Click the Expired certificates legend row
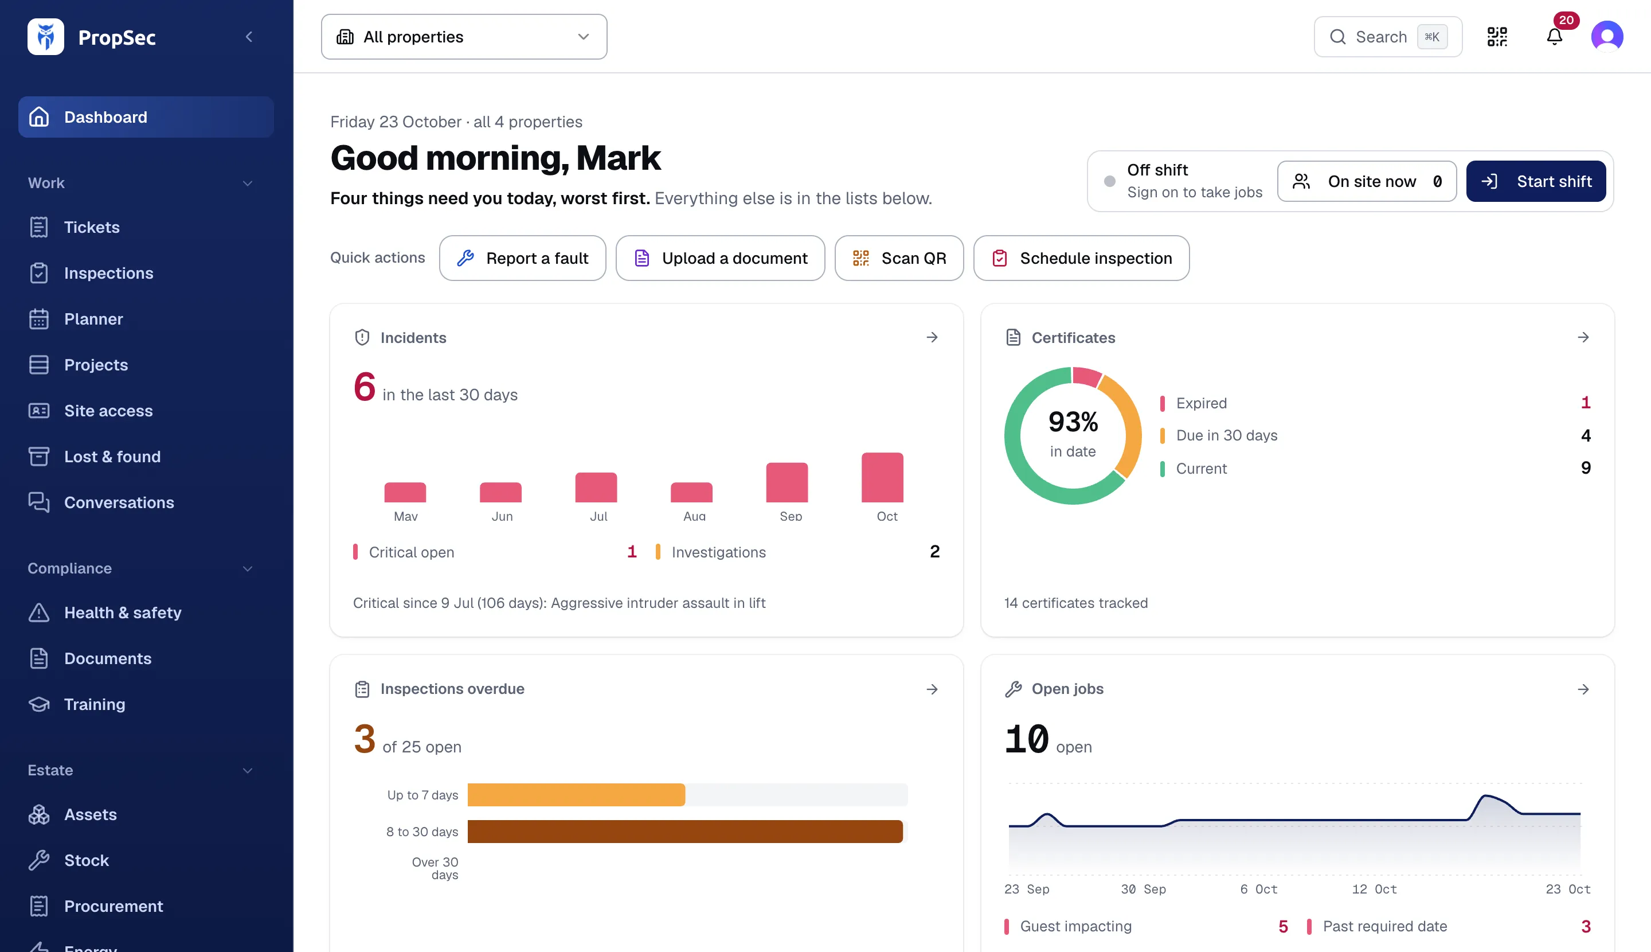 1375,403
